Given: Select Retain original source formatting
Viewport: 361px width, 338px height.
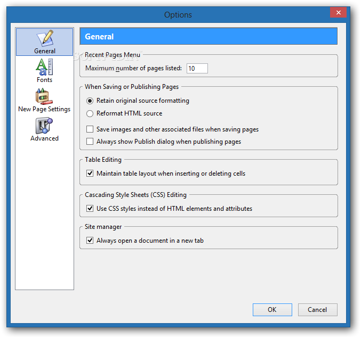Looking at the screenshot, I should pos(90,101).
